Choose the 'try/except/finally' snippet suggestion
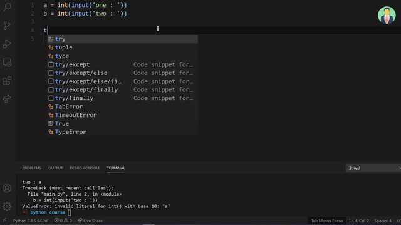Viewport: 401px width, 225px height. pos(123,90)
